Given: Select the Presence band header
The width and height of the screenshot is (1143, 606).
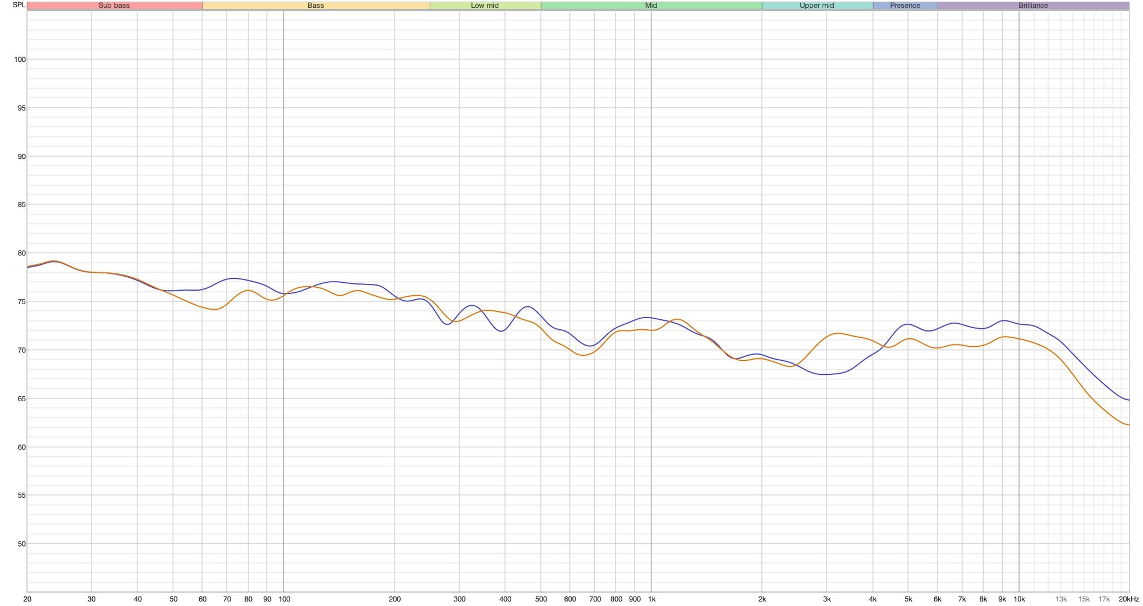Looking at the screenshot, I should pos(905,6).
